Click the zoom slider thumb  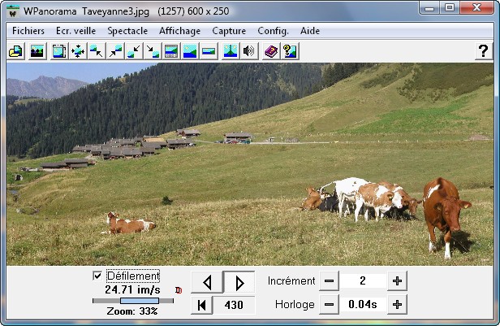pyautogui.click(x=140, y=301)
